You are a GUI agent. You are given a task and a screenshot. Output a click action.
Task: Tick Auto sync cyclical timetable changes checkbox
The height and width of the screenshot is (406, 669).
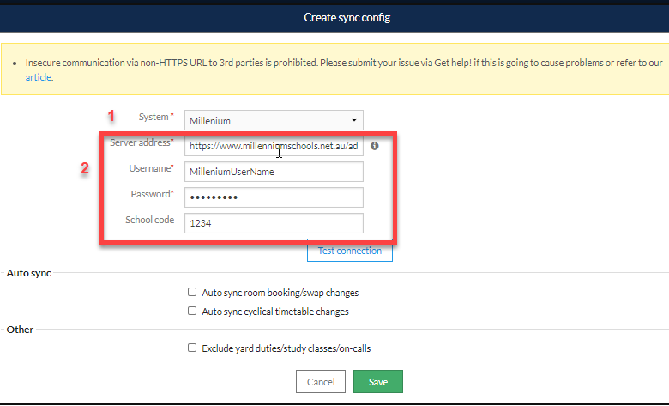click(x=192, y=311)
